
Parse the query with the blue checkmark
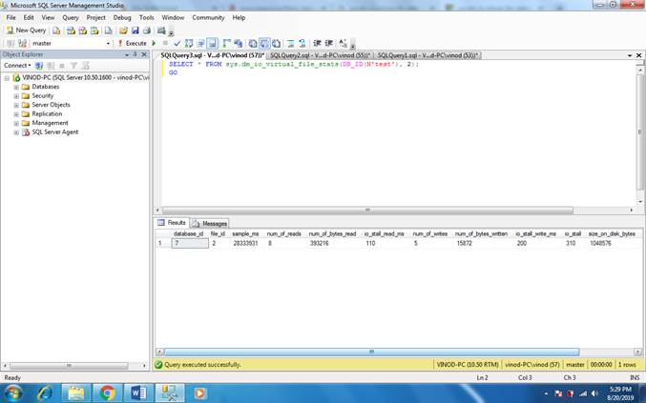(x=177, y=43)
